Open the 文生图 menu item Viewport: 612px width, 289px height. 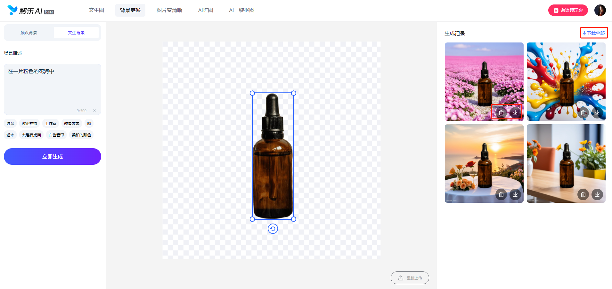pyautogui.click(x=96, y=10)
